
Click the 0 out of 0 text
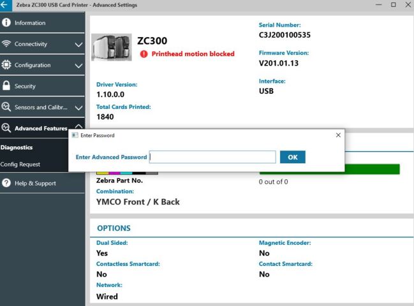point(273,182)
